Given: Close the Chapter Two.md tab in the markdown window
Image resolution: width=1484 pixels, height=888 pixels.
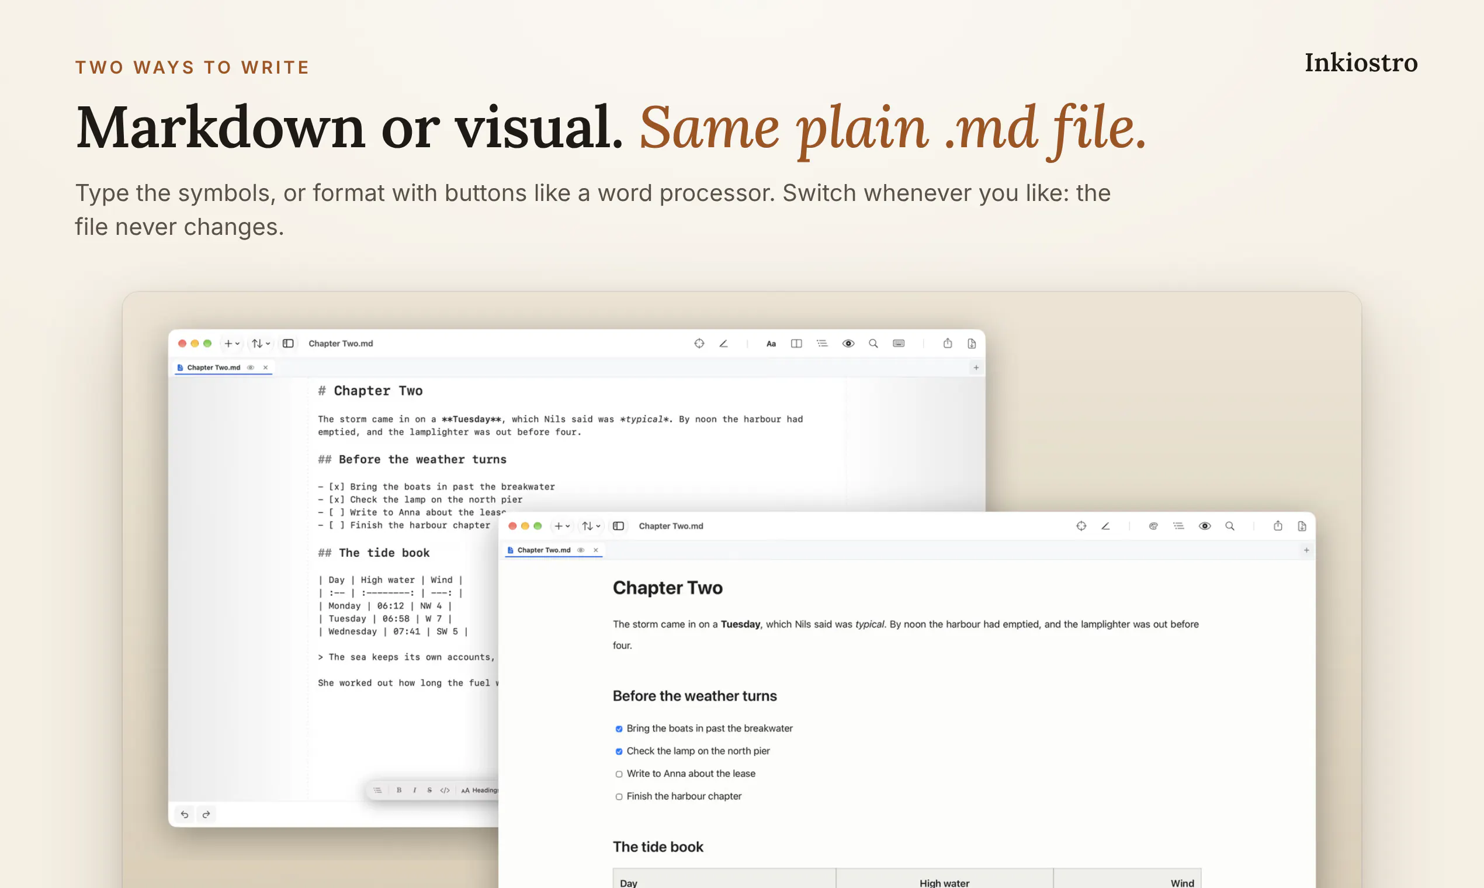Looking at the screenshot, I should pos(266,367).
